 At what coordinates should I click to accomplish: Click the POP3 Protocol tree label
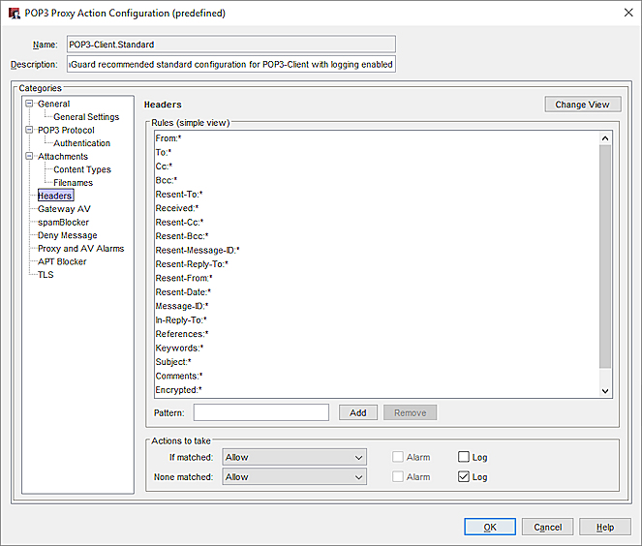point(66,130)
